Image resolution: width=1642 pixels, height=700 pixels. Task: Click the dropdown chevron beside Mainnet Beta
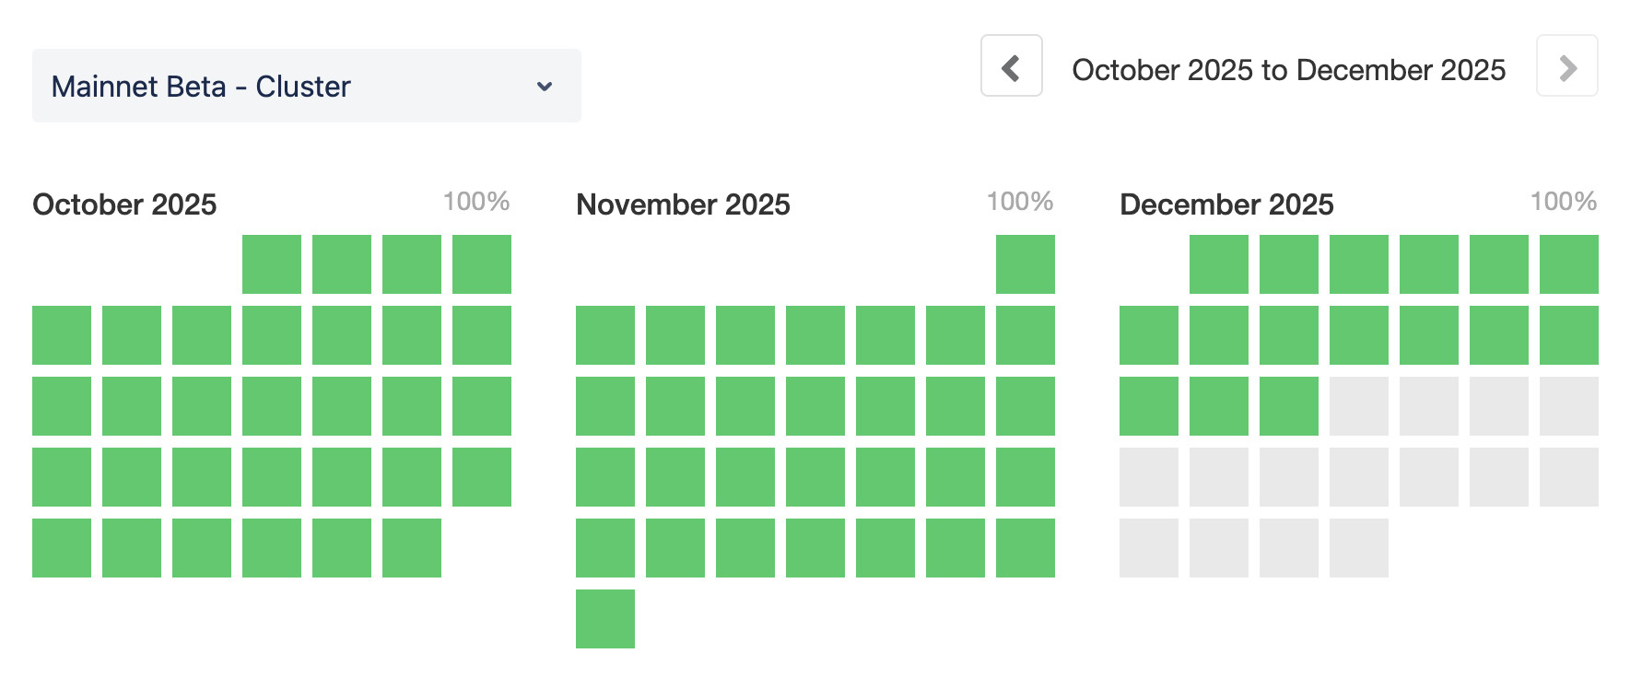click(545, 87)
